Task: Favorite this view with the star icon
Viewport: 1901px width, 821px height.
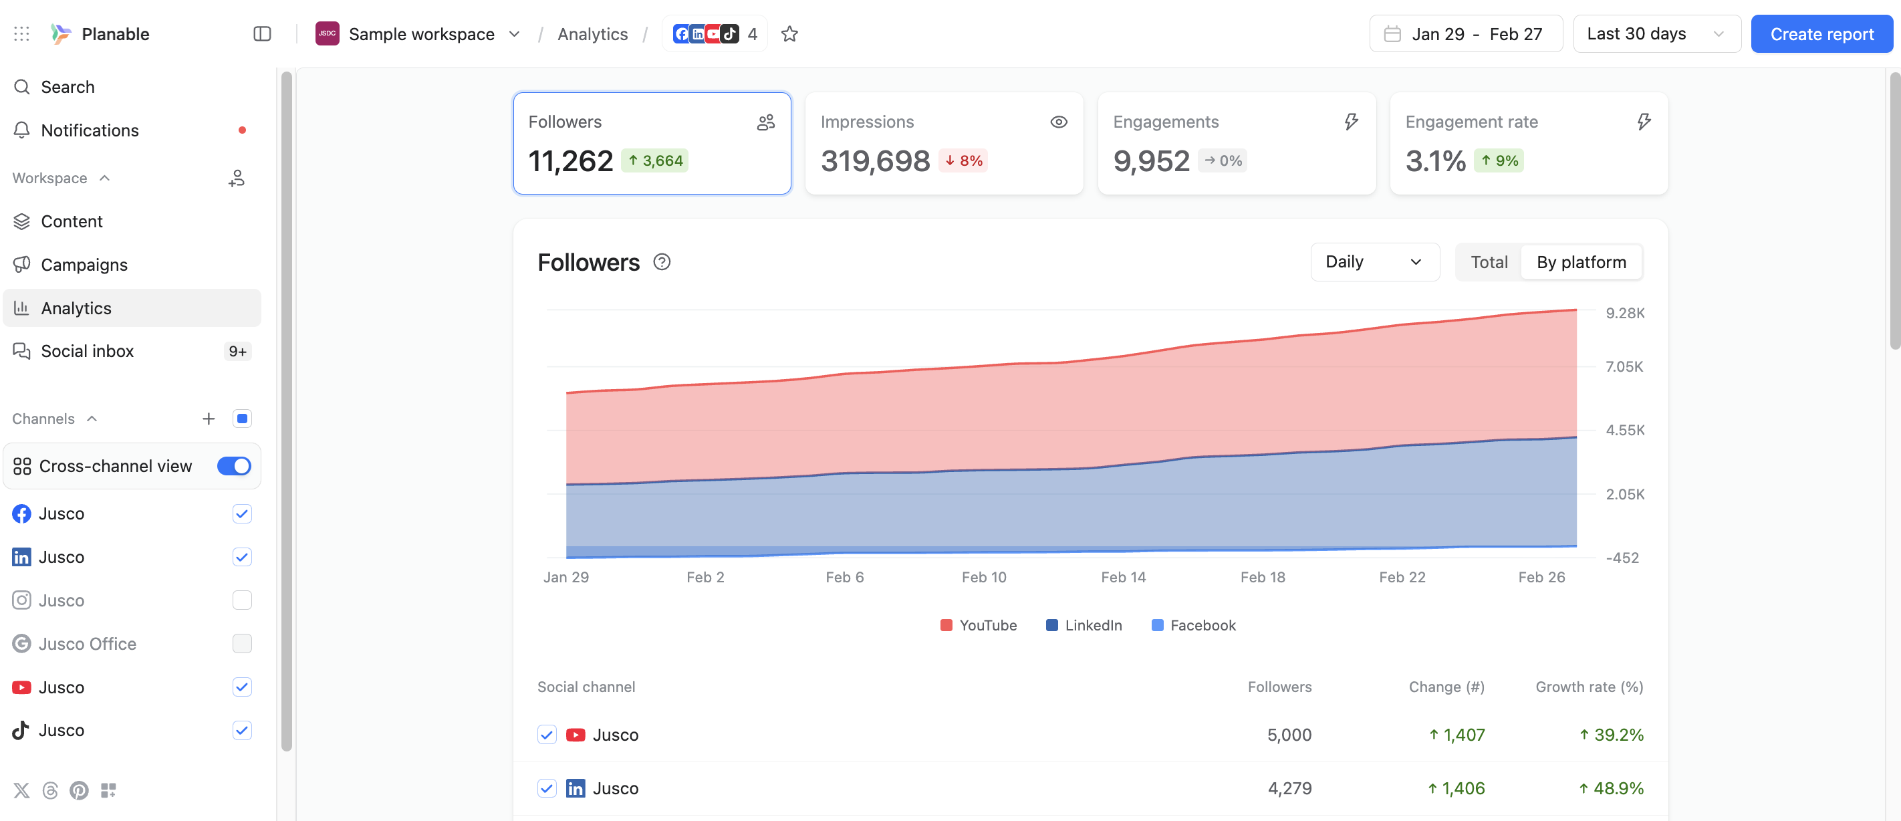Action: 789,34
